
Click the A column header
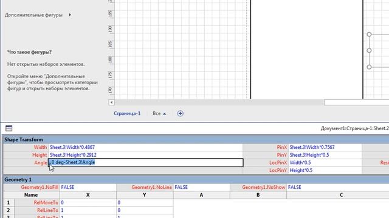coord(201,195)
